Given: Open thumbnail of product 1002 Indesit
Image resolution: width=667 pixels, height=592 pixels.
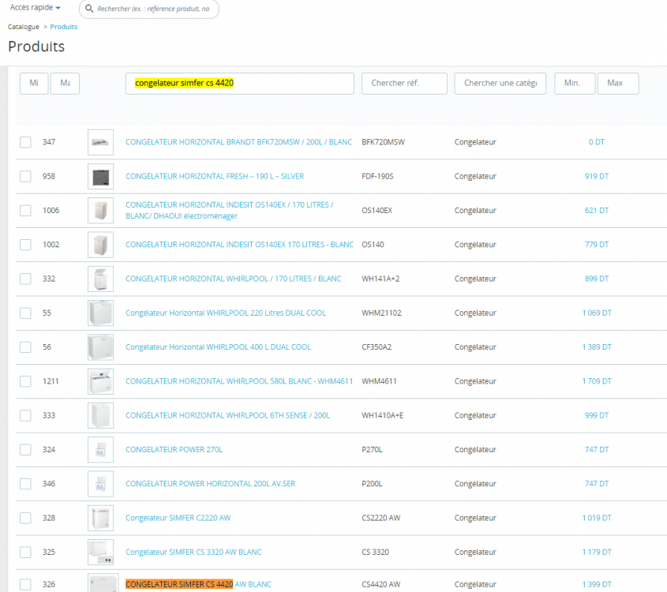Looking at the screenshot, I should [x=100, y=245].
